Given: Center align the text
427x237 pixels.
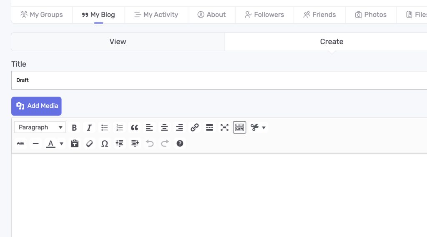Looking at the screenshot, I should point(164,127).
